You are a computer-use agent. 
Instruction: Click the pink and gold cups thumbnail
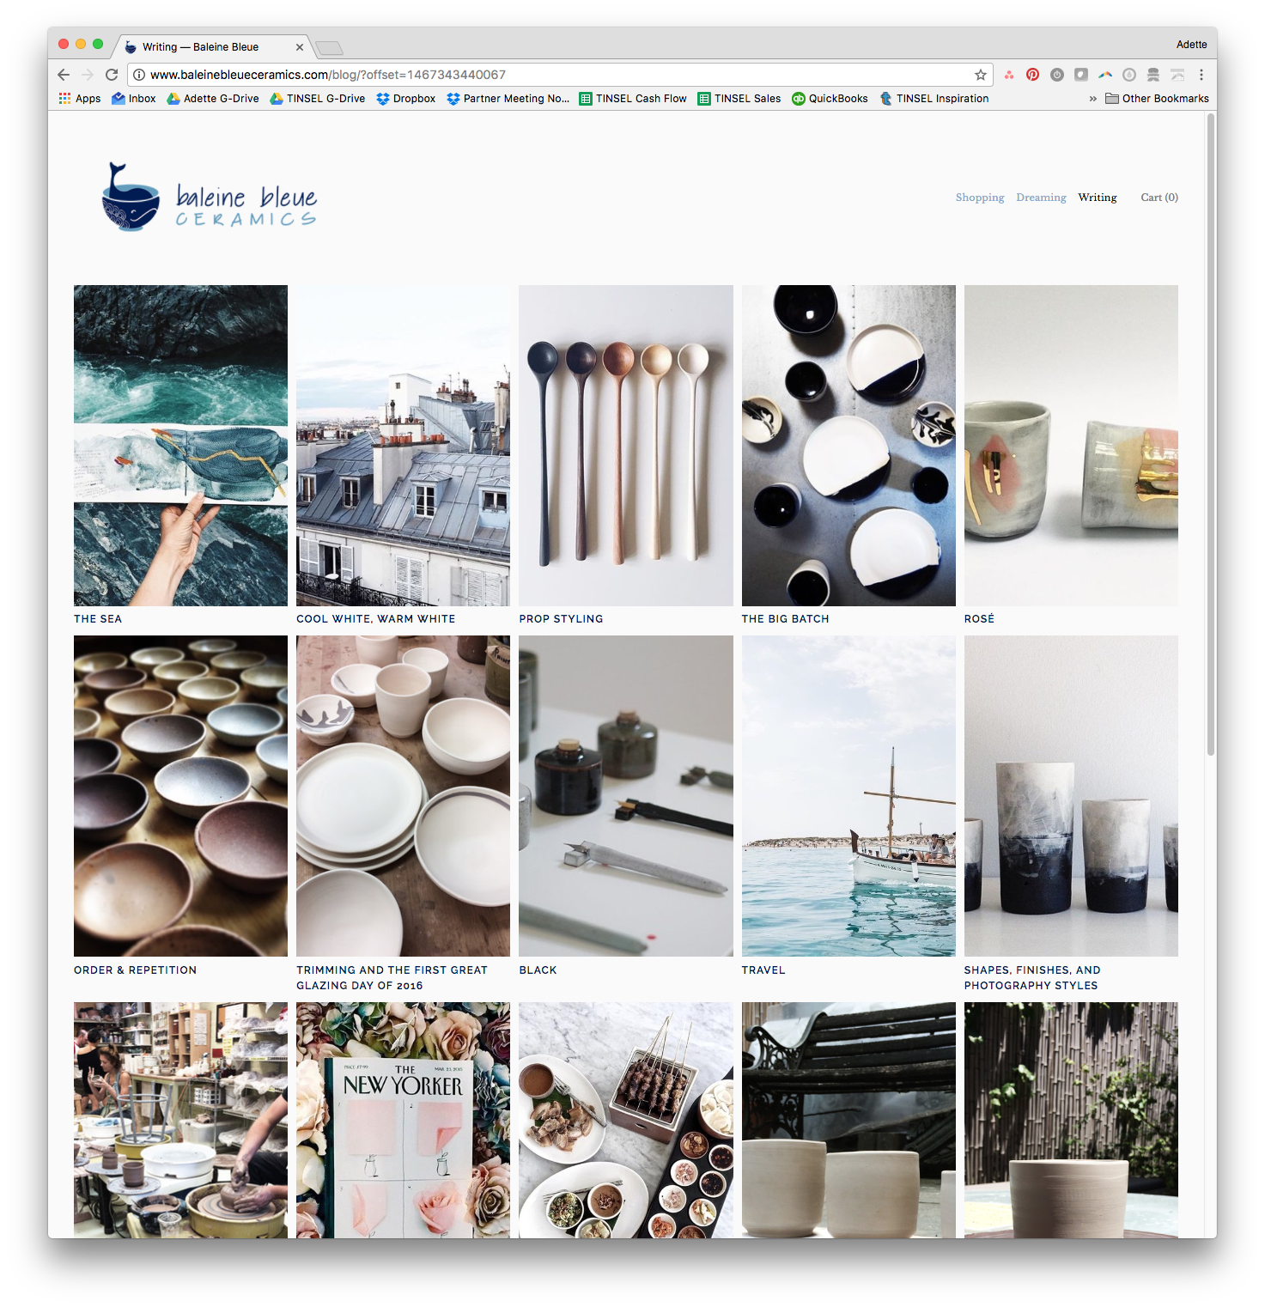(x=1071, y=446)
